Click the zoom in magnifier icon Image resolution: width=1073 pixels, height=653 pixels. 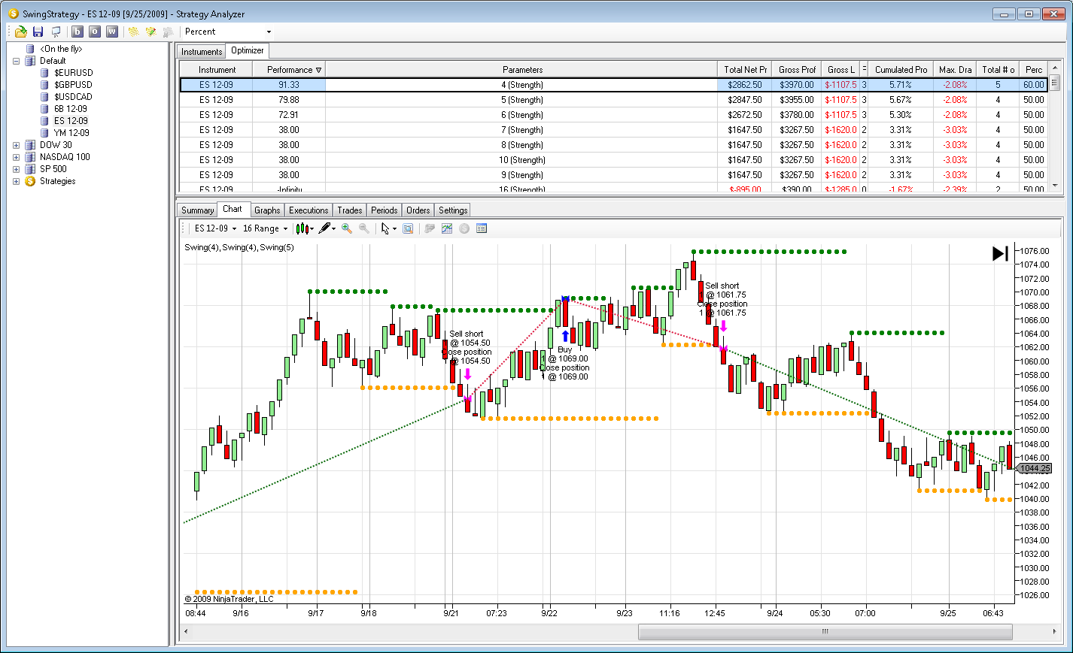(347, 228)
